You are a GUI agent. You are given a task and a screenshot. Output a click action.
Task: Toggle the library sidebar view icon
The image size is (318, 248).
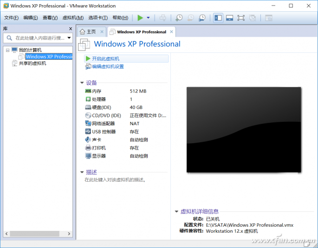point(218,18)
